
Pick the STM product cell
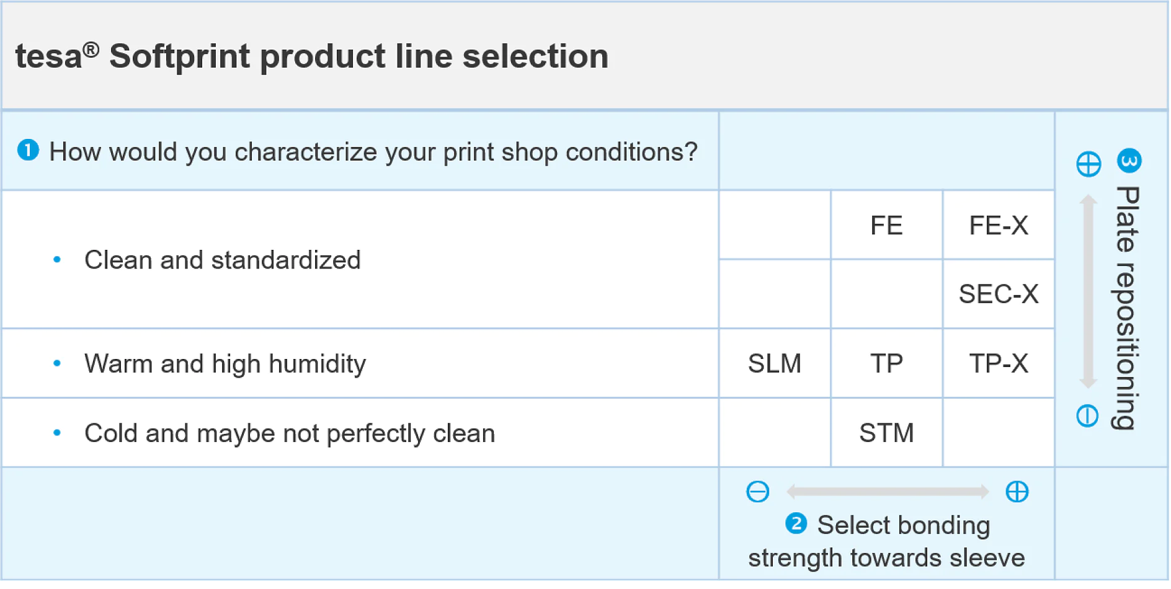coord(886,433)
